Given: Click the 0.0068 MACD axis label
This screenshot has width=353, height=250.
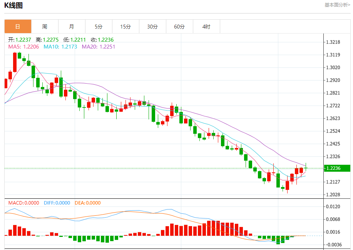Looking at the screenshot, I should pos(333,219).
